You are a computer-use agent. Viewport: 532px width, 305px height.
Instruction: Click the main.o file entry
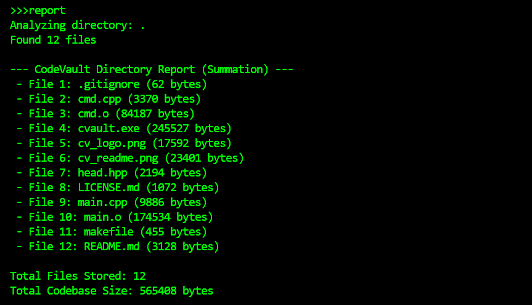[115, 217]
